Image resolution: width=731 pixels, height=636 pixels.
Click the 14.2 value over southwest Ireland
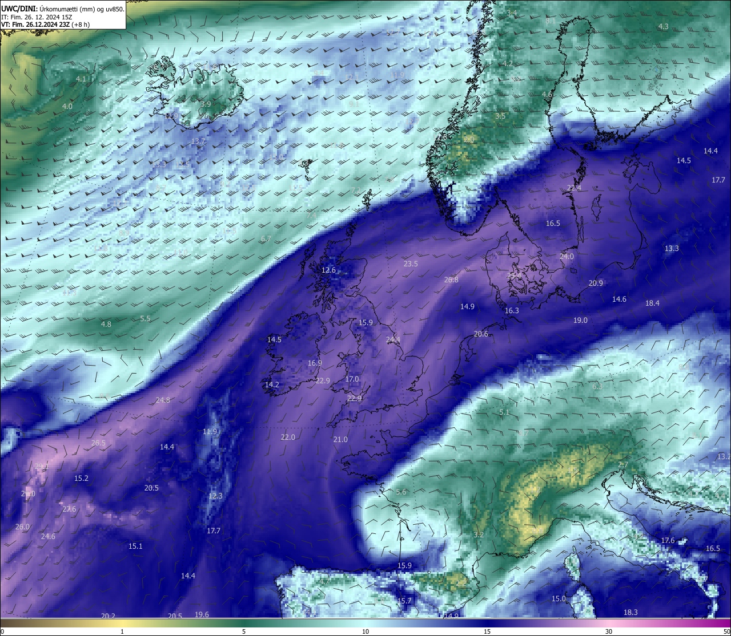272,384
